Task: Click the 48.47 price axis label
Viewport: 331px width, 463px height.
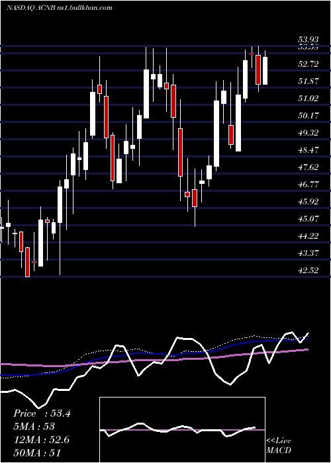Action: (308, 149)
